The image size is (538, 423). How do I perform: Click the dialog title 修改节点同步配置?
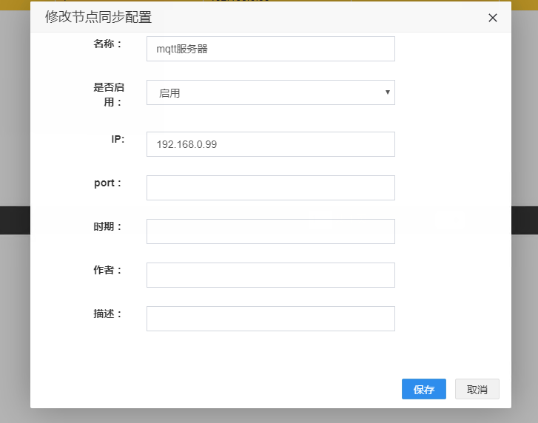(98, 17)
